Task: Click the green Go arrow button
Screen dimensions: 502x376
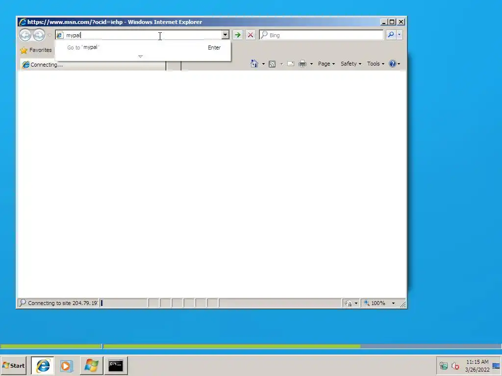Action: [238, 35]
